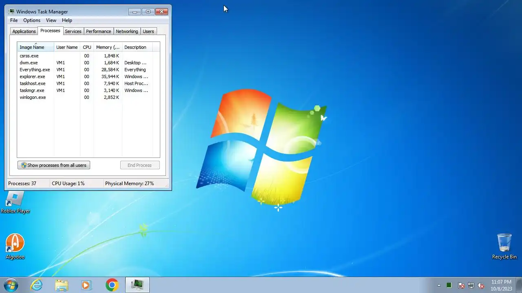Switch to the Performance tab
This screenshot has width=522, height=293.
tap(99, 31)
